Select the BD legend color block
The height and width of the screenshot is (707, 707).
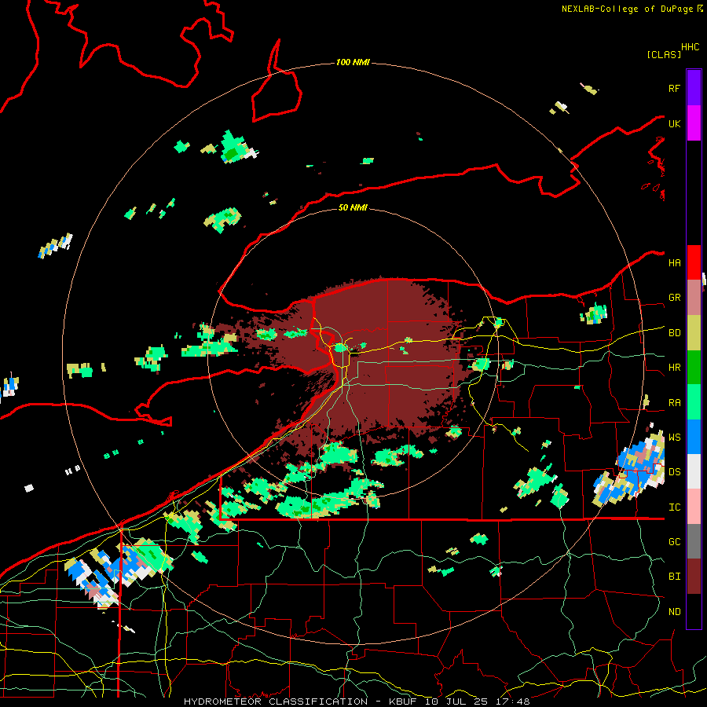(694, 332)
